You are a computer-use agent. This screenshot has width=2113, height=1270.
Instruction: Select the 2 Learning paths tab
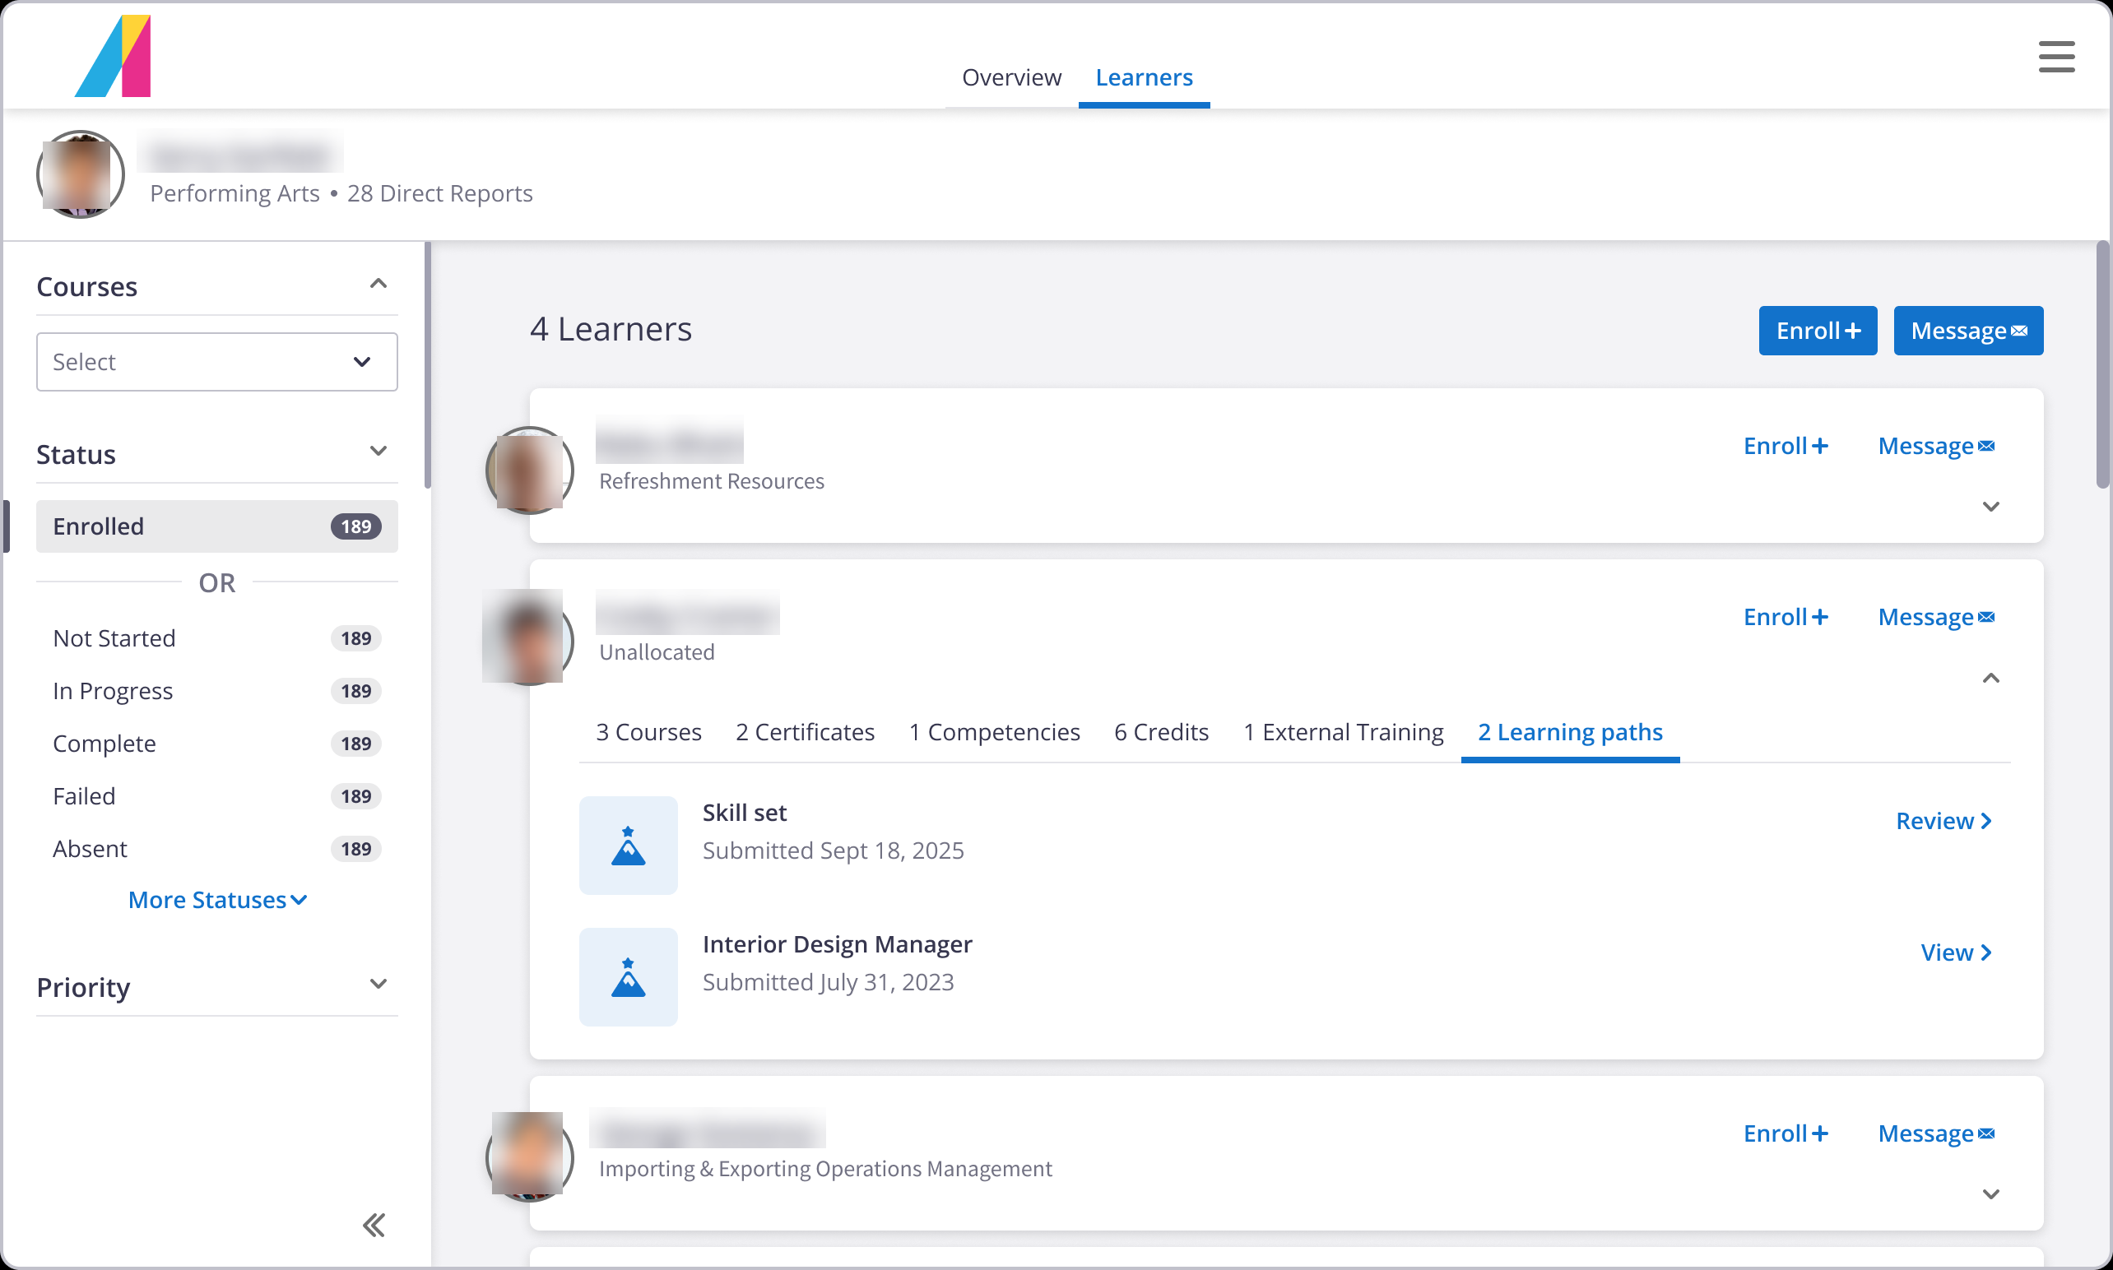pyautogui.click(x=1570, y=732)
